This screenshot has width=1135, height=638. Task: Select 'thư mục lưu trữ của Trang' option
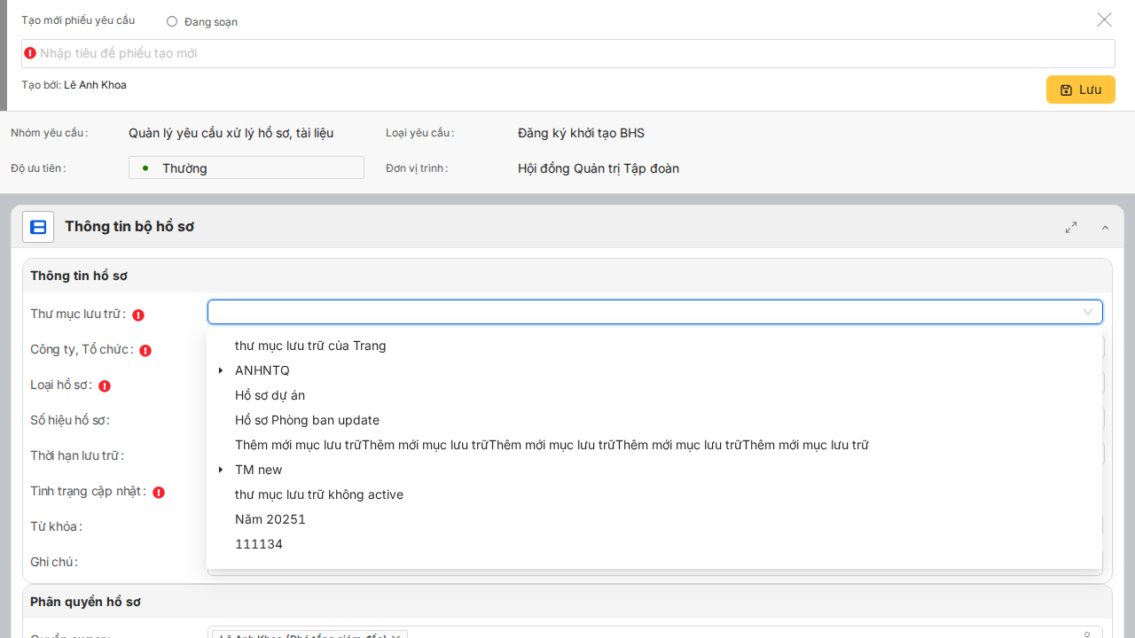point(310,346)
